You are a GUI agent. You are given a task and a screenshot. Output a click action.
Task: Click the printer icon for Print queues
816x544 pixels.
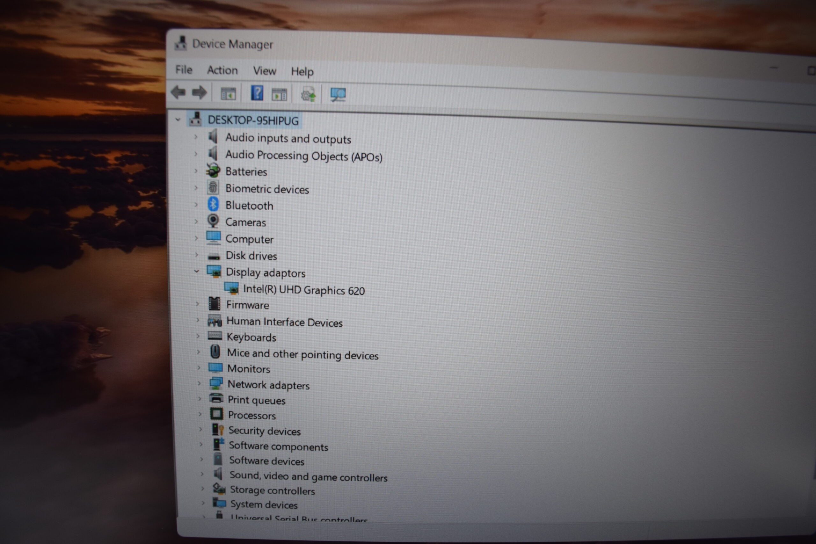click(x=216, y=399)
